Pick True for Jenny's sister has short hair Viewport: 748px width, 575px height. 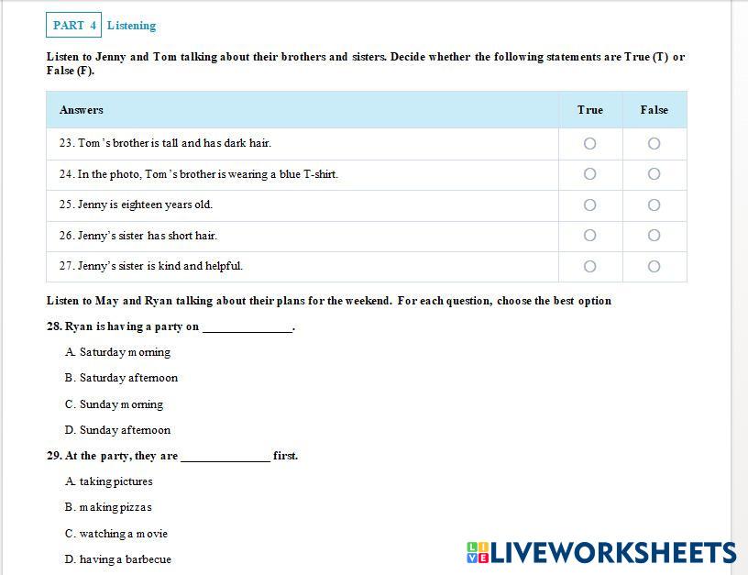click(589, 236)
